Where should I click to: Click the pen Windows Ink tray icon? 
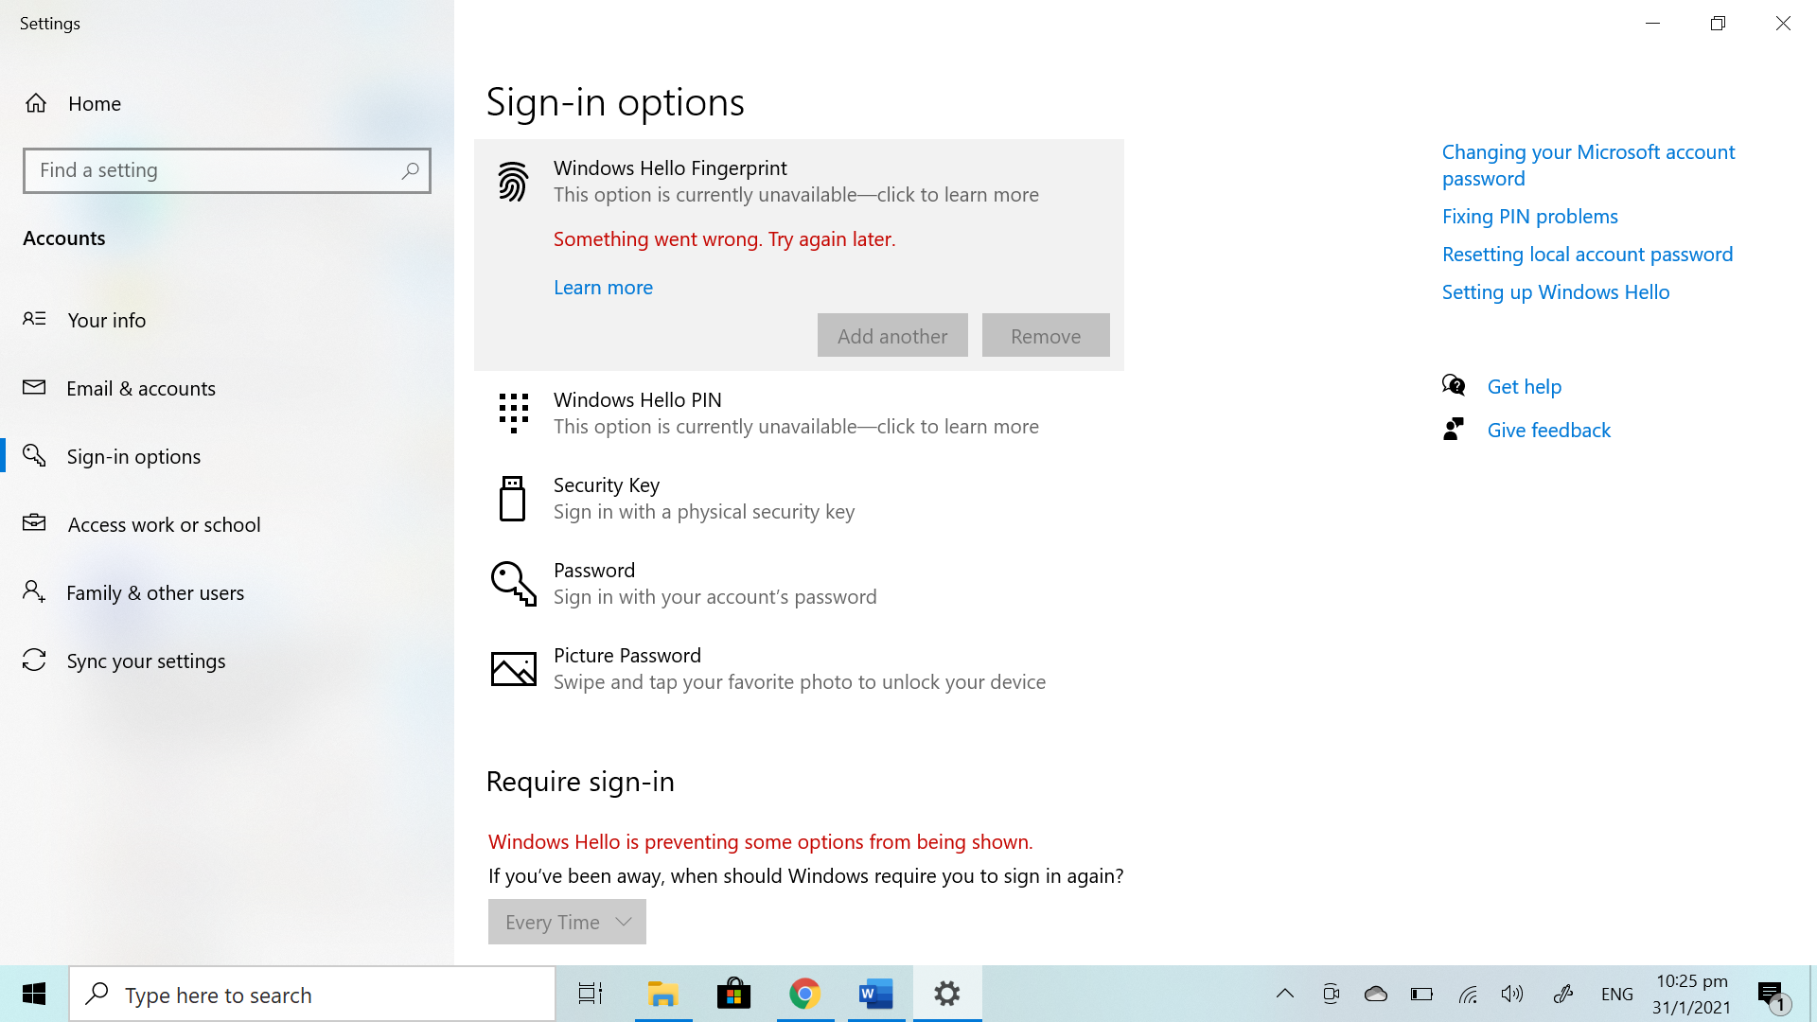point(1562,994)
